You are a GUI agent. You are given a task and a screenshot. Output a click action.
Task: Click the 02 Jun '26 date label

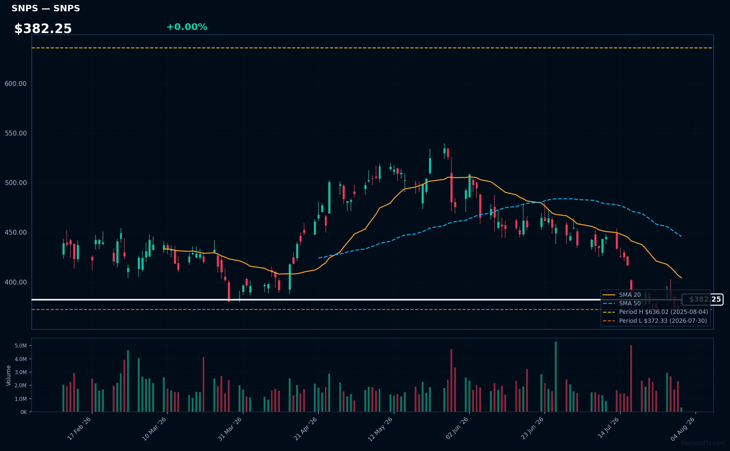(457, 428)
